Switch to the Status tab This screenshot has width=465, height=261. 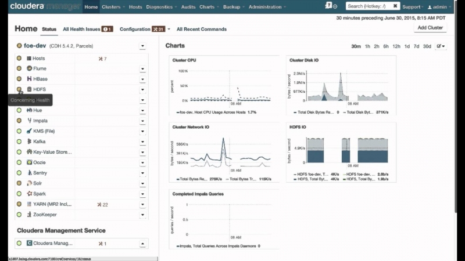(x=49, y=29)
